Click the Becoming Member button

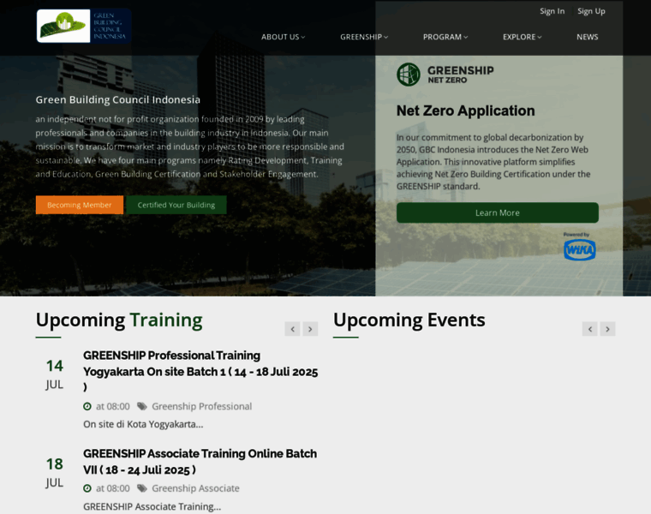(80, 205)
